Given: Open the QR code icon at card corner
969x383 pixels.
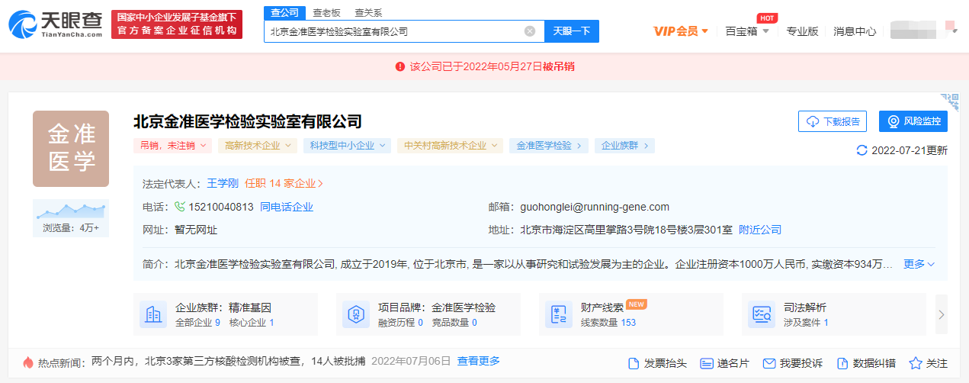Looking at the screenshot, I should 948,102.
